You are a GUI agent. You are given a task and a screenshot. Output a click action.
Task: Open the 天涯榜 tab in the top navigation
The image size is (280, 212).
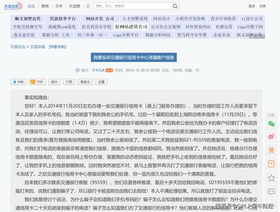75,6
